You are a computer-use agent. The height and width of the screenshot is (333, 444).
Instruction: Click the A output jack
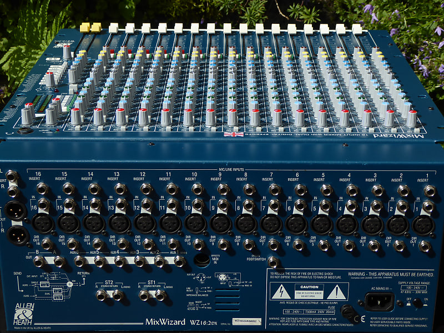point(59,261)
